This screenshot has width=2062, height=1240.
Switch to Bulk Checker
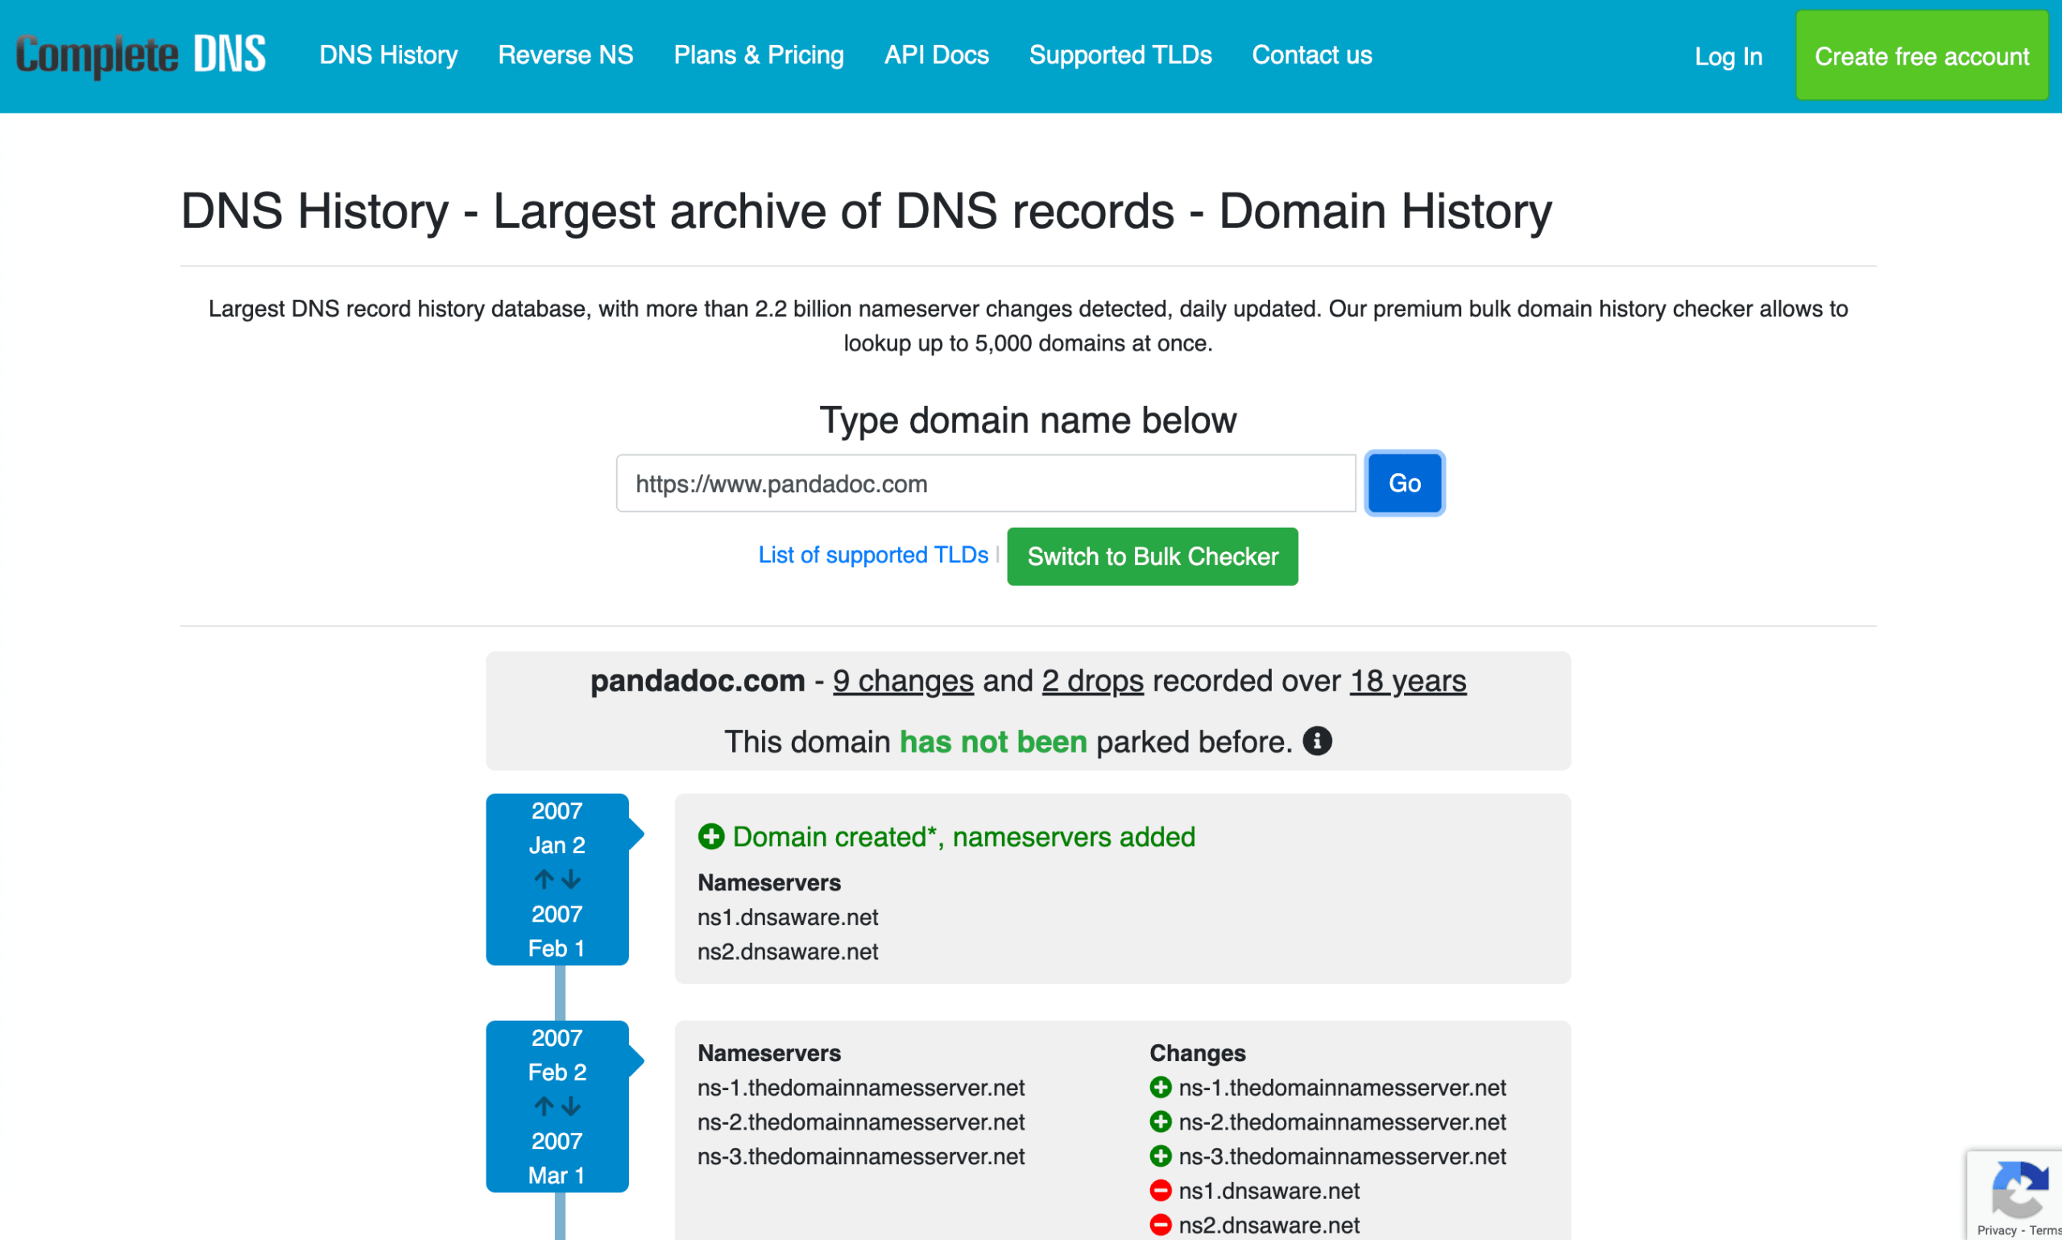(x=1152, y=557)
